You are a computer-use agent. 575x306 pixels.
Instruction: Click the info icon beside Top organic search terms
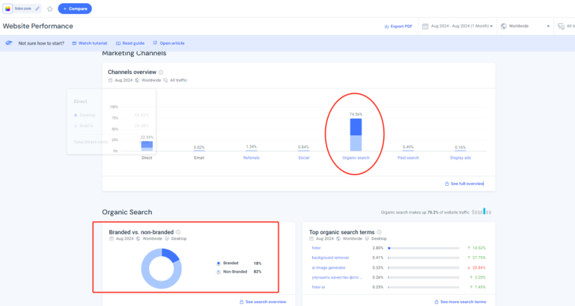pyautogui.click(x=379, y=232)
